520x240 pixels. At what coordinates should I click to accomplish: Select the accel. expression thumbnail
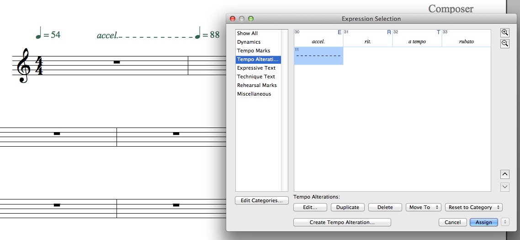318,38
